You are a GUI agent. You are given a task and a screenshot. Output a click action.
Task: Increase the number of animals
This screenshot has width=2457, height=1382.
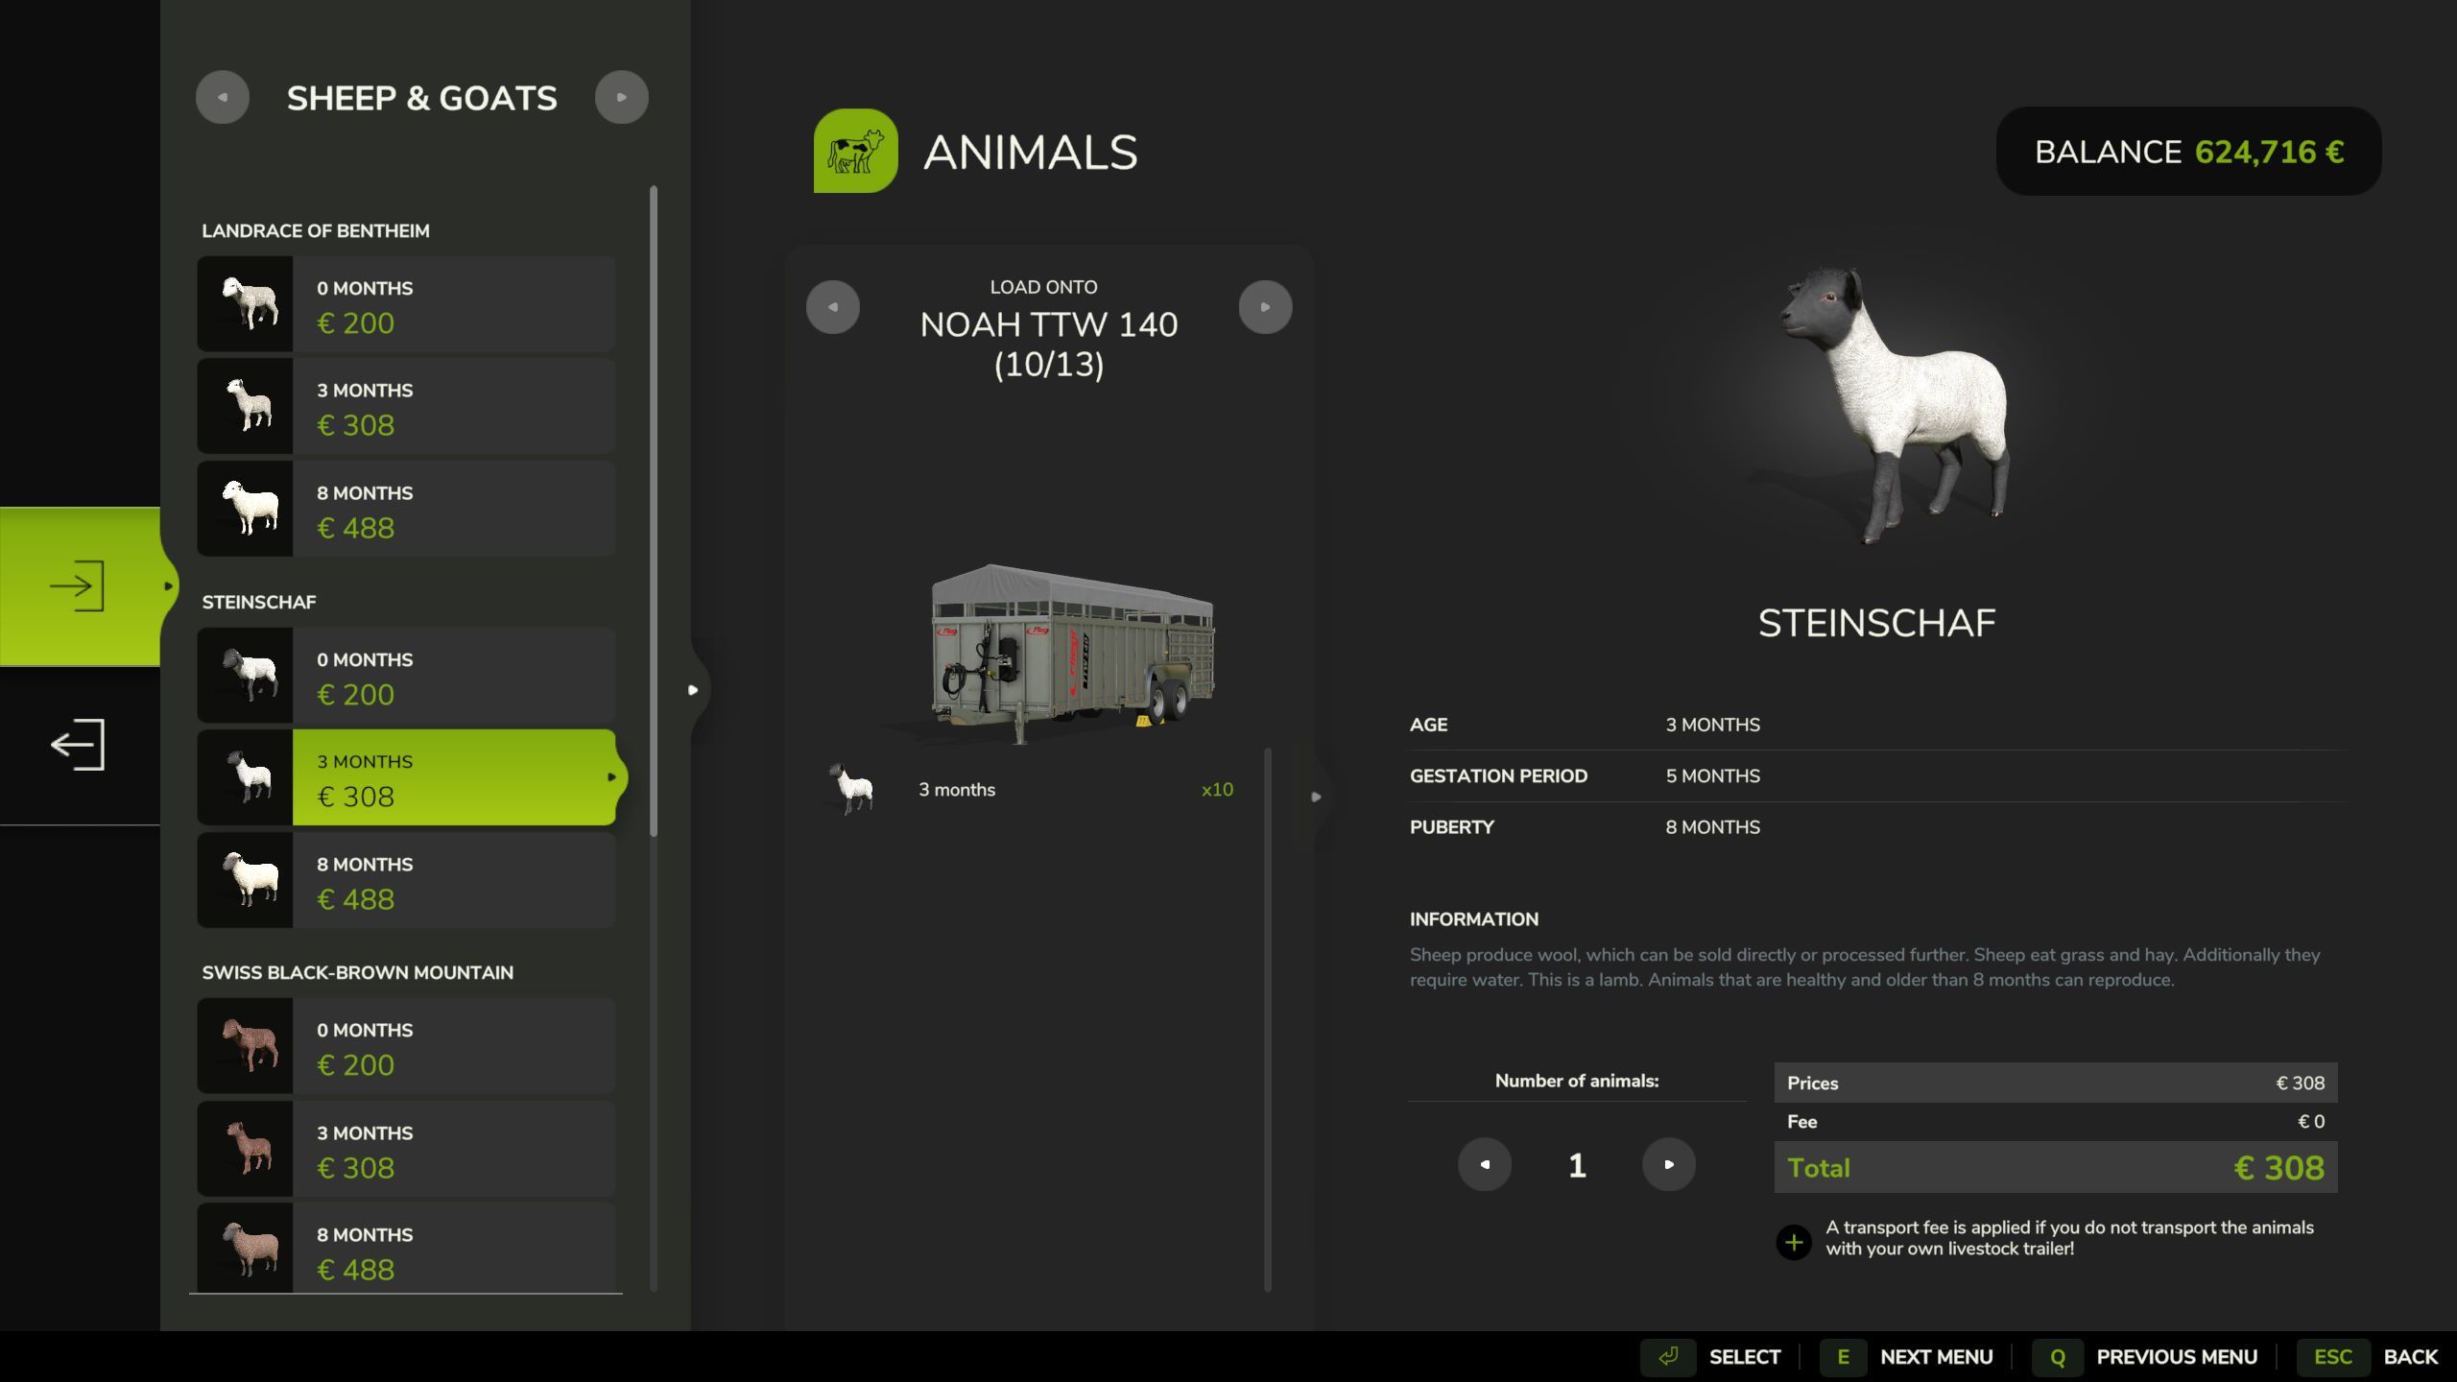point(1668,1164)
